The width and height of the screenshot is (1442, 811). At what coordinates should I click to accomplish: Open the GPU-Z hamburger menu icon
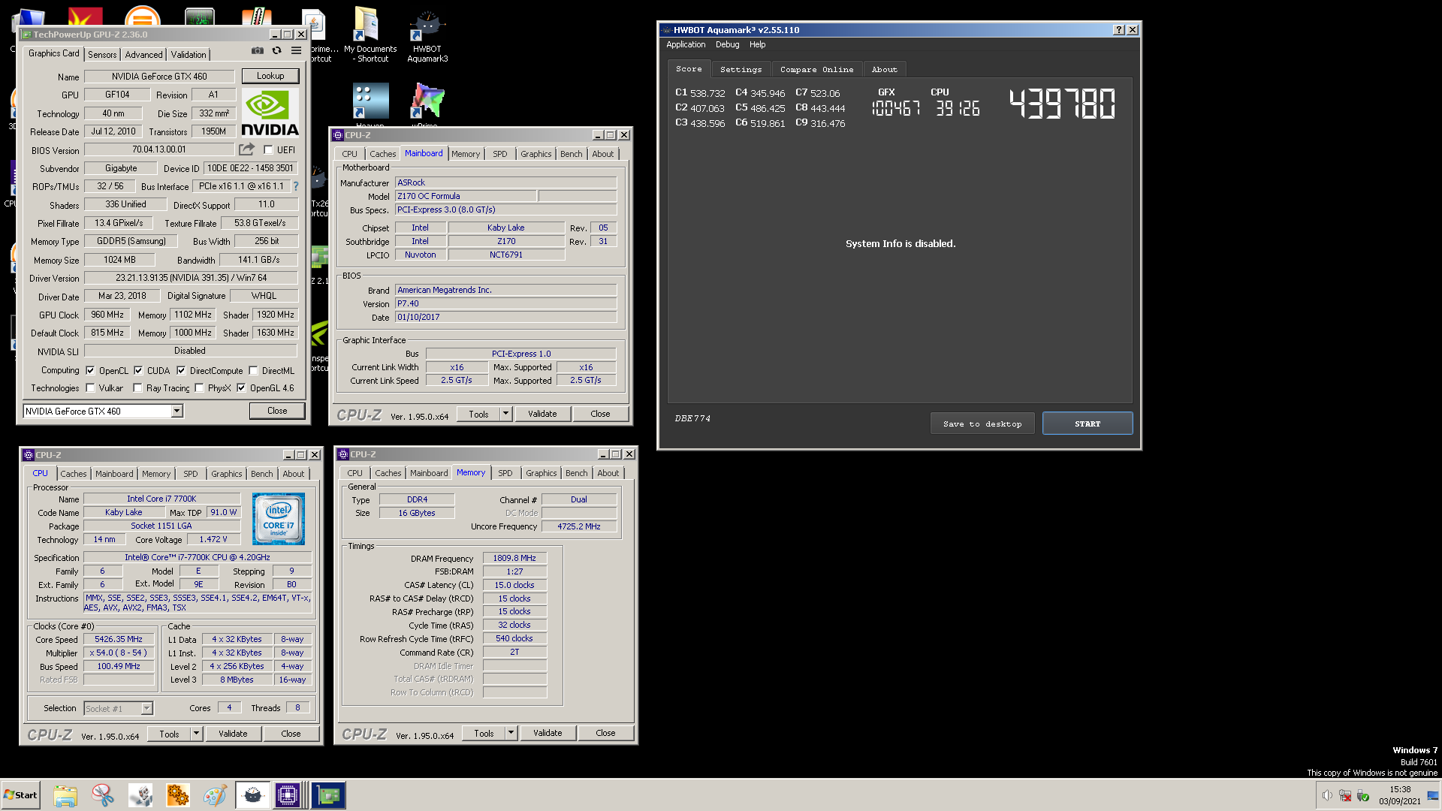[x=297, y=51]
